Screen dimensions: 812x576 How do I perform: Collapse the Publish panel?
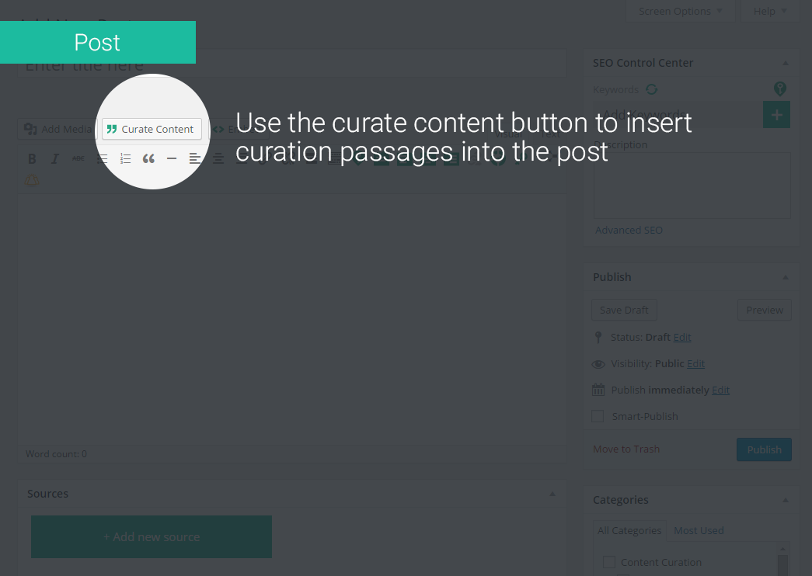(786, 277)
